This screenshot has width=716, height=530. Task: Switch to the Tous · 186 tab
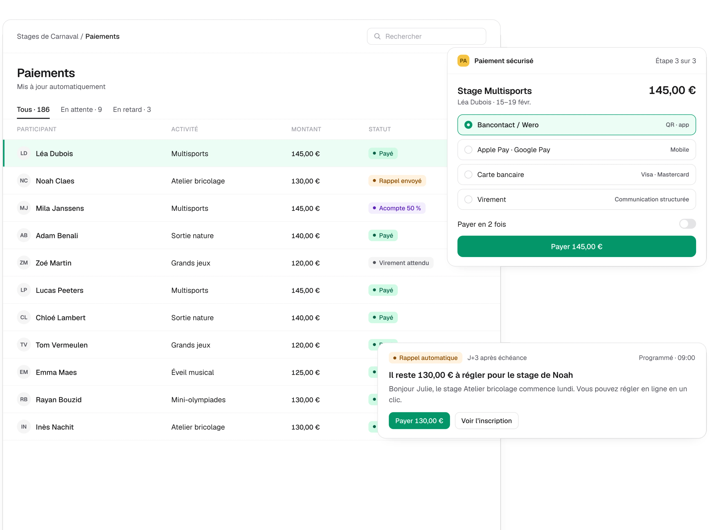point(33,109)
